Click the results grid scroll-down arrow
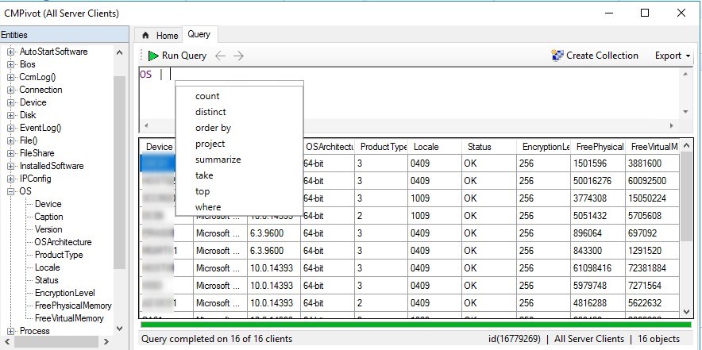Screen dimensions: 702x350 (686, 311)
